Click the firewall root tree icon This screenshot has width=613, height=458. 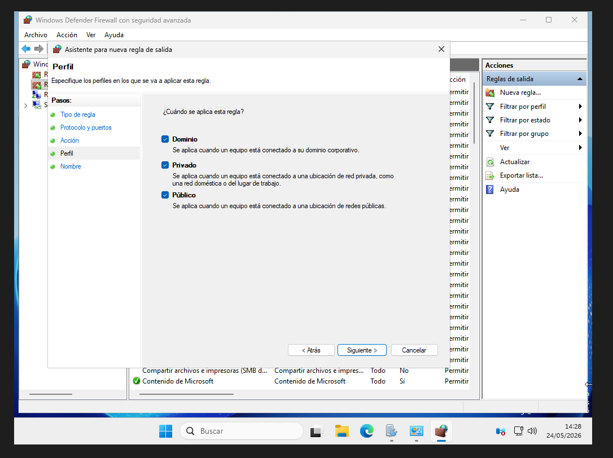click(26, 64)
